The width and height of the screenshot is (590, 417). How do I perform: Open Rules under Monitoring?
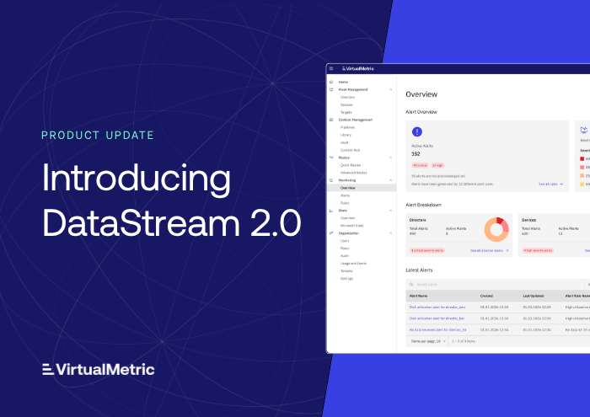pos(345,203)
